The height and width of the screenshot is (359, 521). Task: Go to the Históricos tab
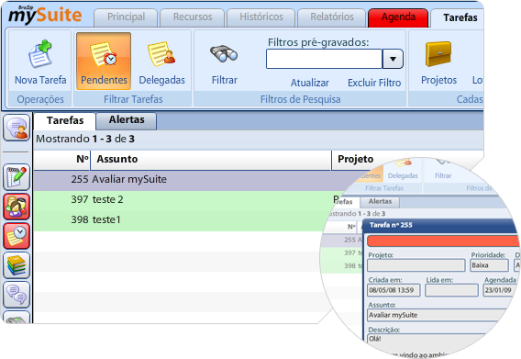pyautogui.click(x=261, y=17)
